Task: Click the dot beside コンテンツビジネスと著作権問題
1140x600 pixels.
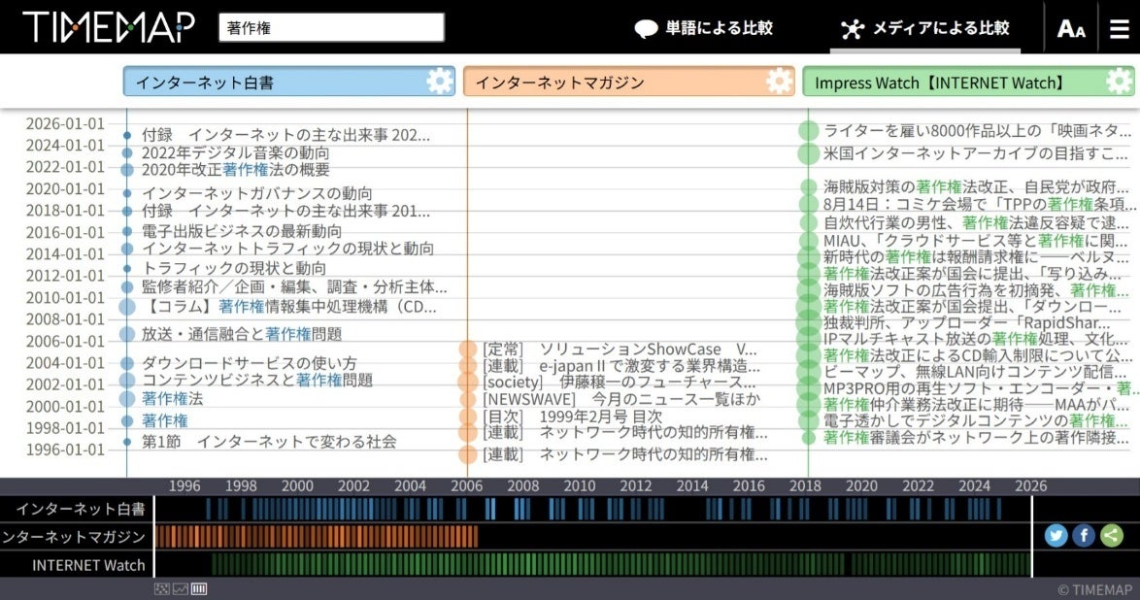Action: point(127,380)
